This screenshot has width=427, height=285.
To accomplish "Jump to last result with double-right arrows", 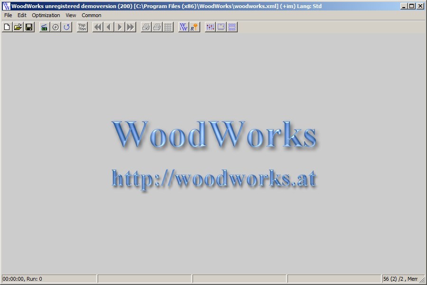I will click(x=130, y=27).
